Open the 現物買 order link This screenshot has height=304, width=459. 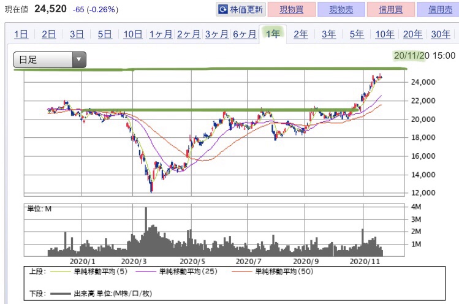click(292, 9)
